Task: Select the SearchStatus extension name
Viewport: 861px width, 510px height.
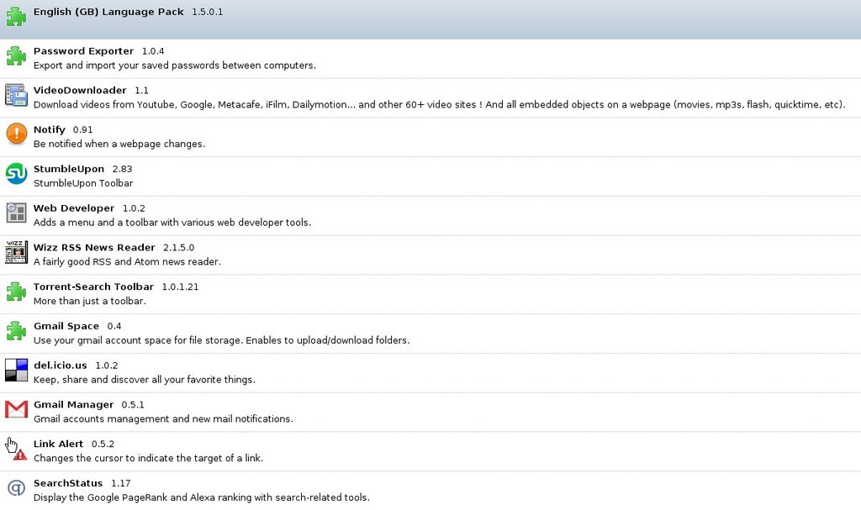Action: click(68, 483)
